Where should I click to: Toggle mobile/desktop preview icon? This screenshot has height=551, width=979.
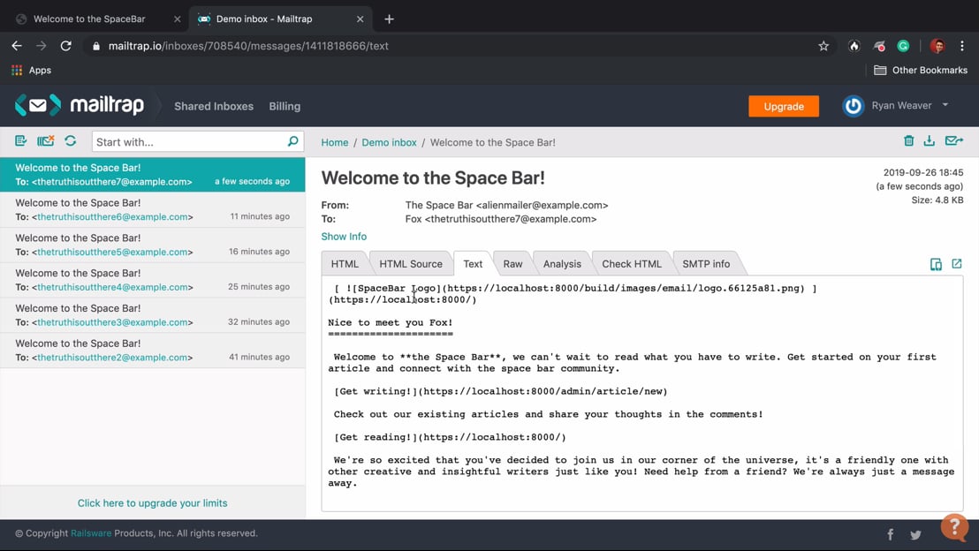(x=936, y=264)
